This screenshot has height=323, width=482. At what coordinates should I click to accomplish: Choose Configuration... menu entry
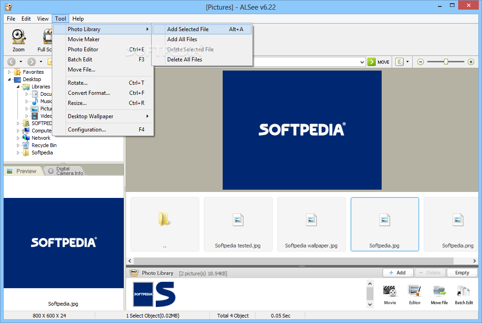tap(103, 130)
